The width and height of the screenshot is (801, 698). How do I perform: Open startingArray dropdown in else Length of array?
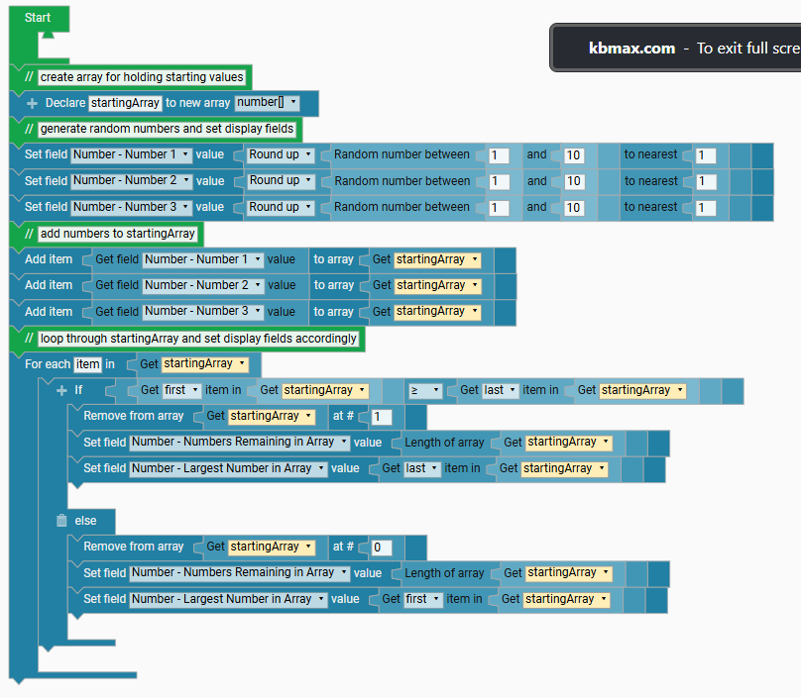click(x=569, y=573)
